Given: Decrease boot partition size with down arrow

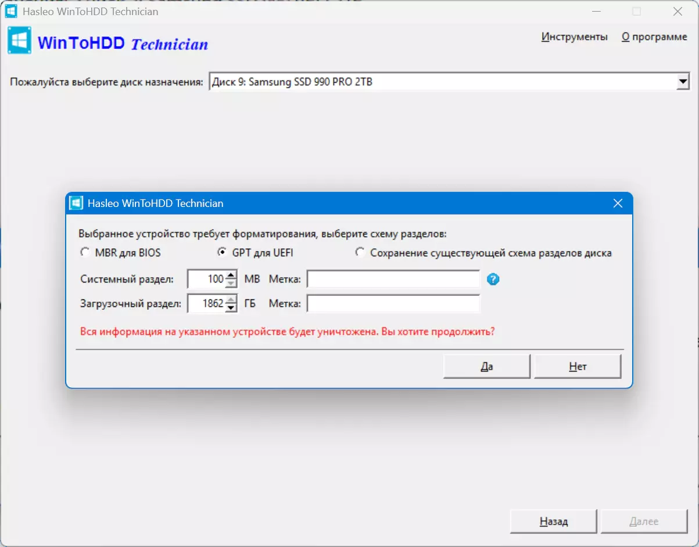Looking at the screenshot, I should (231, 308).
